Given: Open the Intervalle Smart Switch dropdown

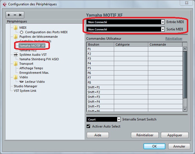Looking at the screenshot, I should point(119,119).
